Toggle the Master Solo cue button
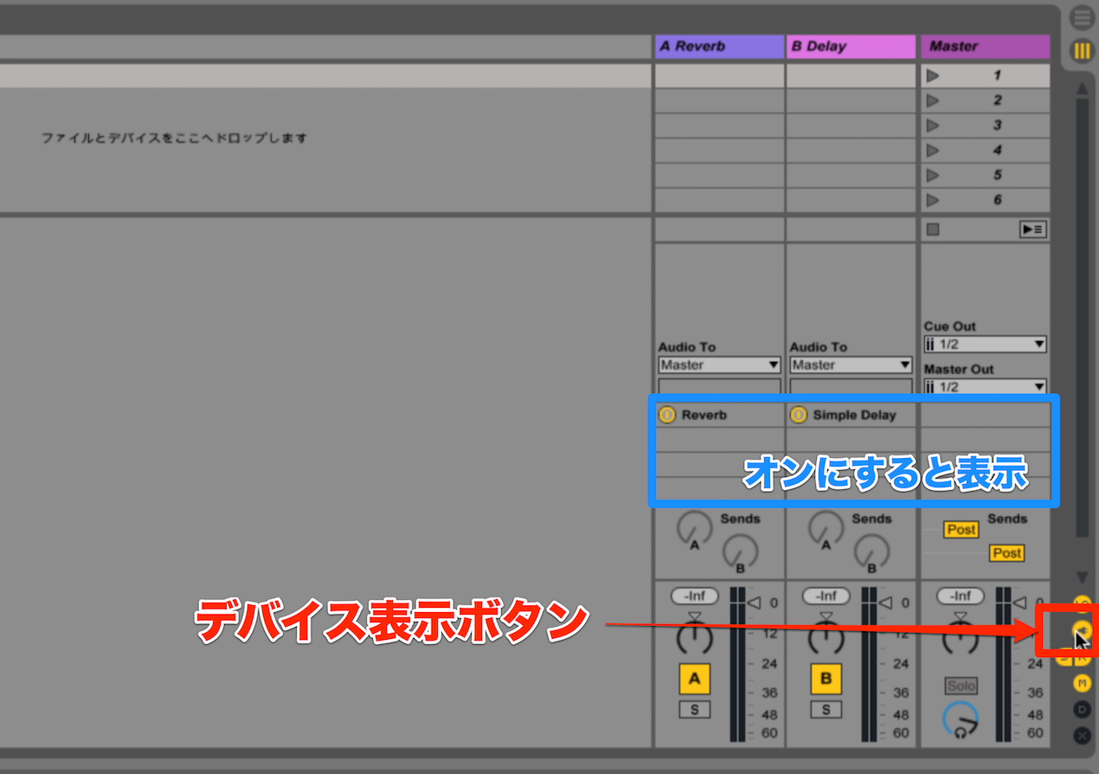The image size is (1099, 774). click(961, 686)
